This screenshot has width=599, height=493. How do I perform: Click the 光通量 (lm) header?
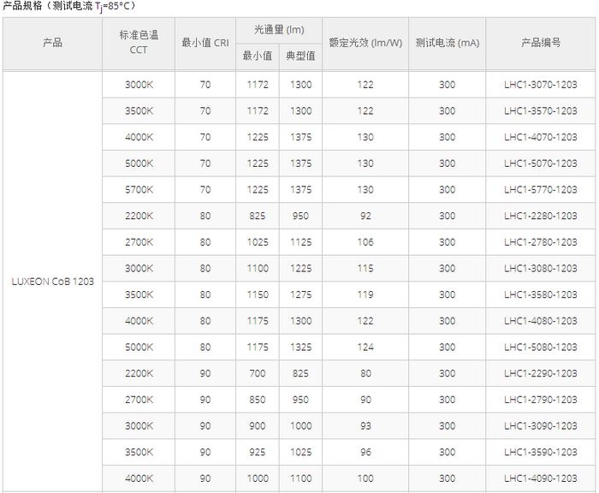click(x=279, y=30)
